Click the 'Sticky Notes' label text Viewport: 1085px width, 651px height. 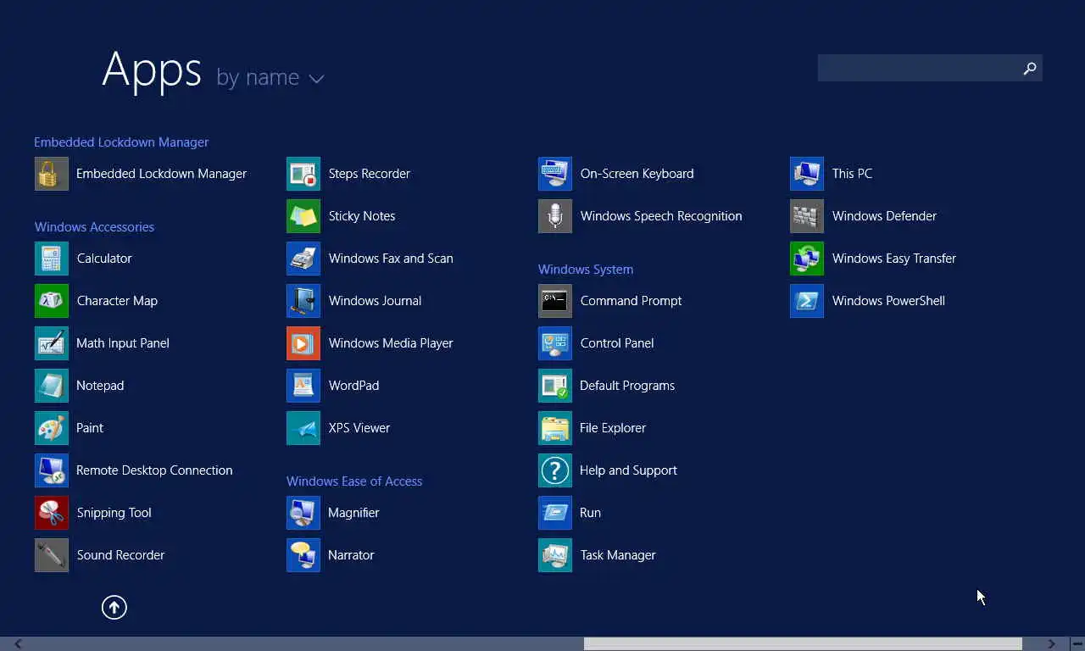[x=362, y=216]
